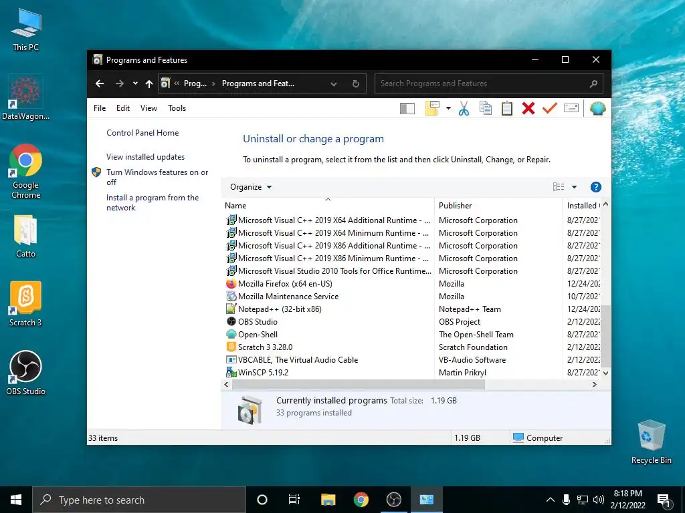The width and height of the screenshot is (685, 513).
Task: Select Open-Shell program row
Action: click(x=412, y=334)
